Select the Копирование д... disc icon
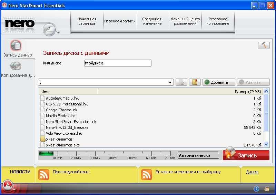The image size is (276, 195). 16,66
